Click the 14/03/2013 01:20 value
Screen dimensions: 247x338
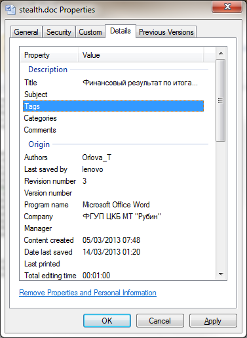pyautogui.click(x=111, y=252)
